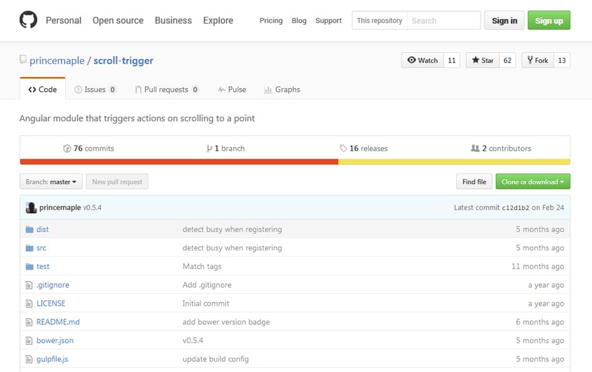This screenshot has height=372, width=592.
Task: Open the latest commit hash c12d1b2
Action: click(515, 208)
